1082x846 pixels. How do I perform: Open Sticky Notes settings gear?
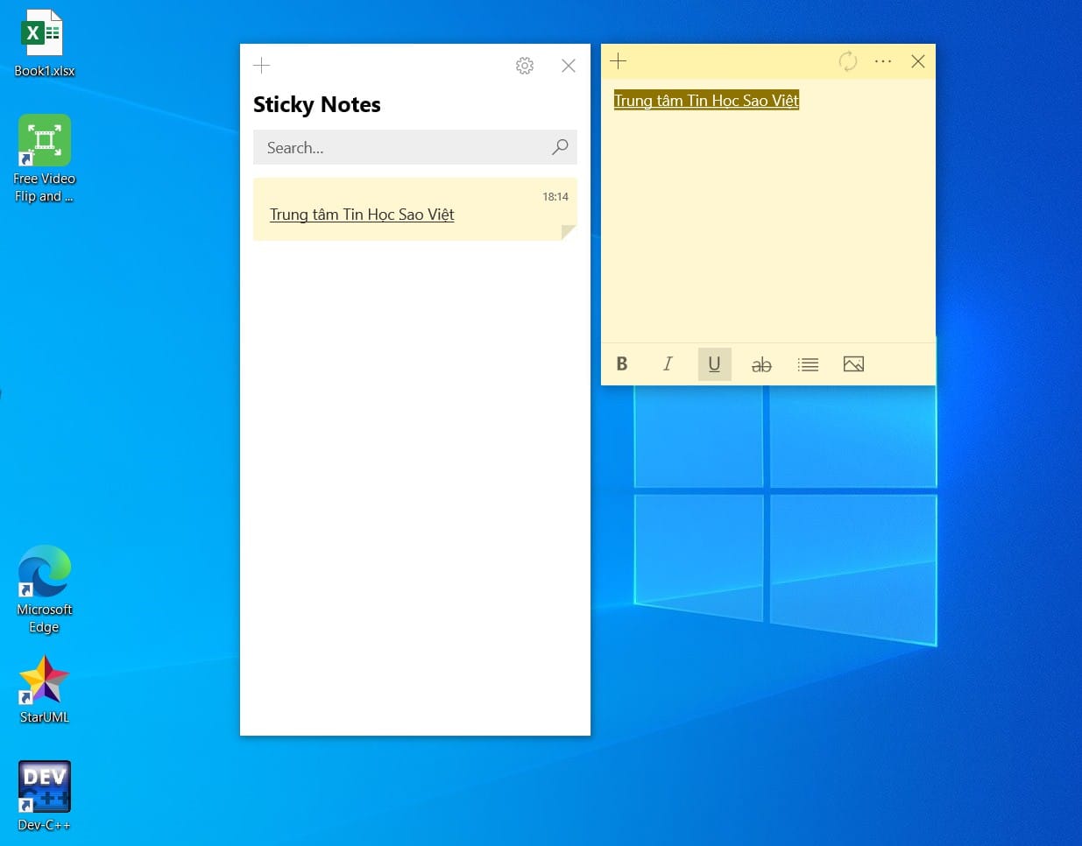pyautogui.click(x=525, y=66)
